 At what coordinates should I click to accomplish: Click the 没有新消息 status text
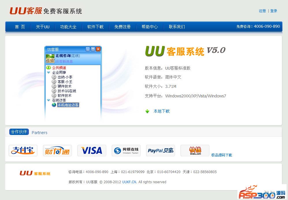[x=64, y=61]
